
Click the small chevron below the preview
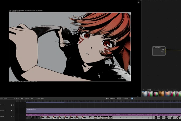pyautogui.click(x=138, y=96)
